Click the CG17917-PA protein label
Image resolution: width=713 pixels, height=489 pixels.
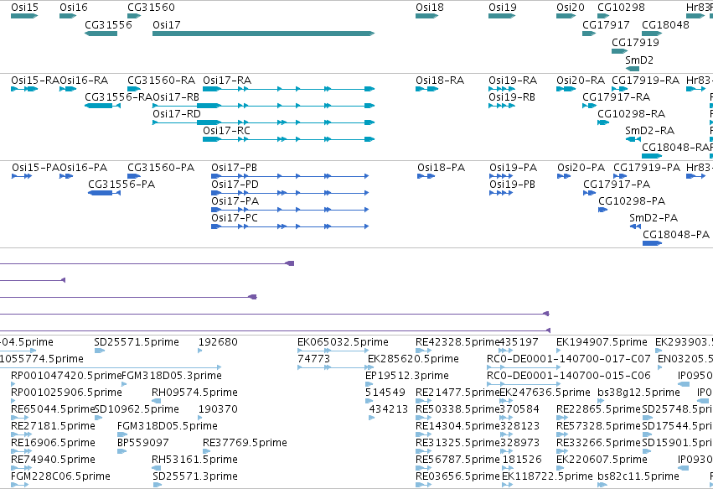[617, 185]
